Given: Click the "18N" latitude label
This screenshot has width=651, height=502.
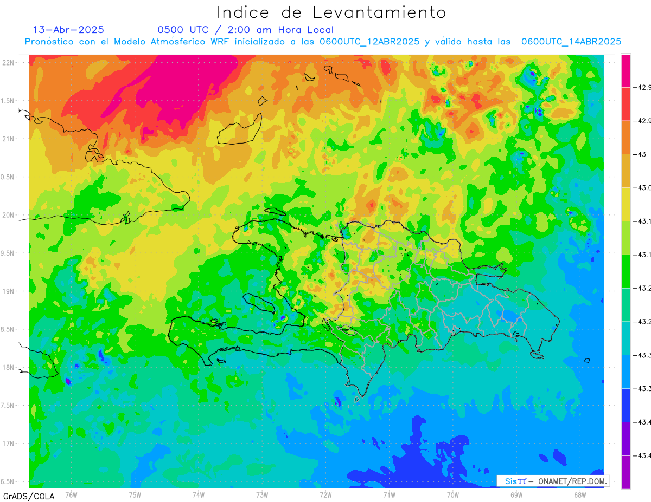Looking at the screenshot, I should (x=9, y=367).
